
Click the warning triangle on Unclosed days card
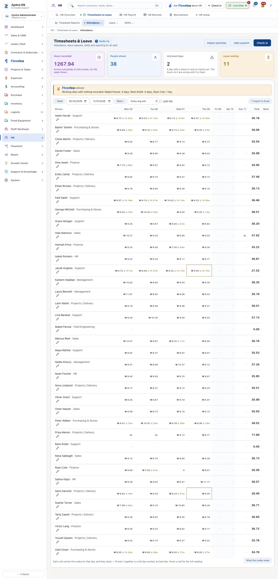[x=212, y=57]
